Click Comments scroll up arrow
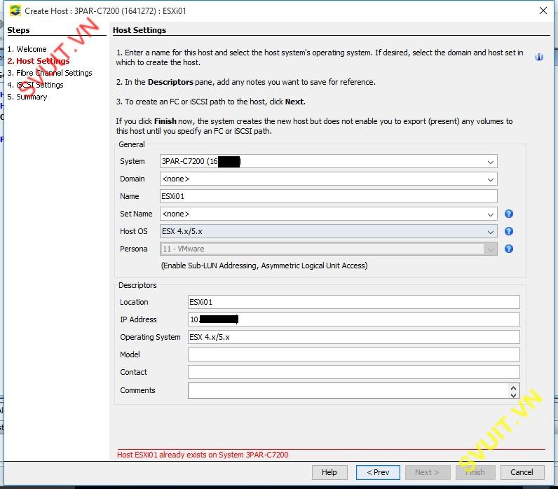 (x=514, y=387)
